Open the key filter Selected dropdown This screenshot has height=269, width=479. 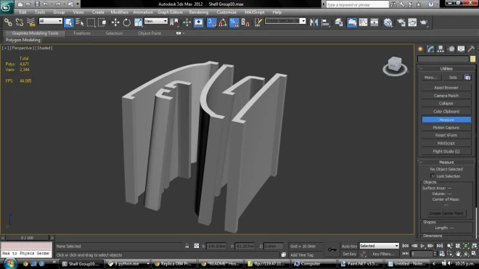click(x=379, y=246)
